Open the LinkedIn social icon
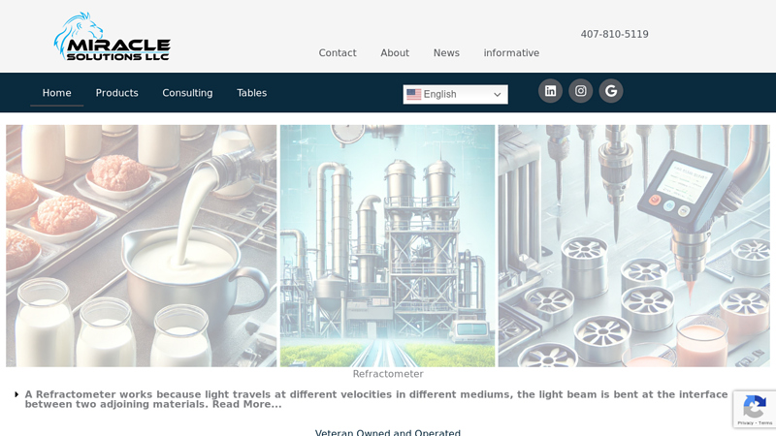Screen dimensions: 776x436 point(550,91)
